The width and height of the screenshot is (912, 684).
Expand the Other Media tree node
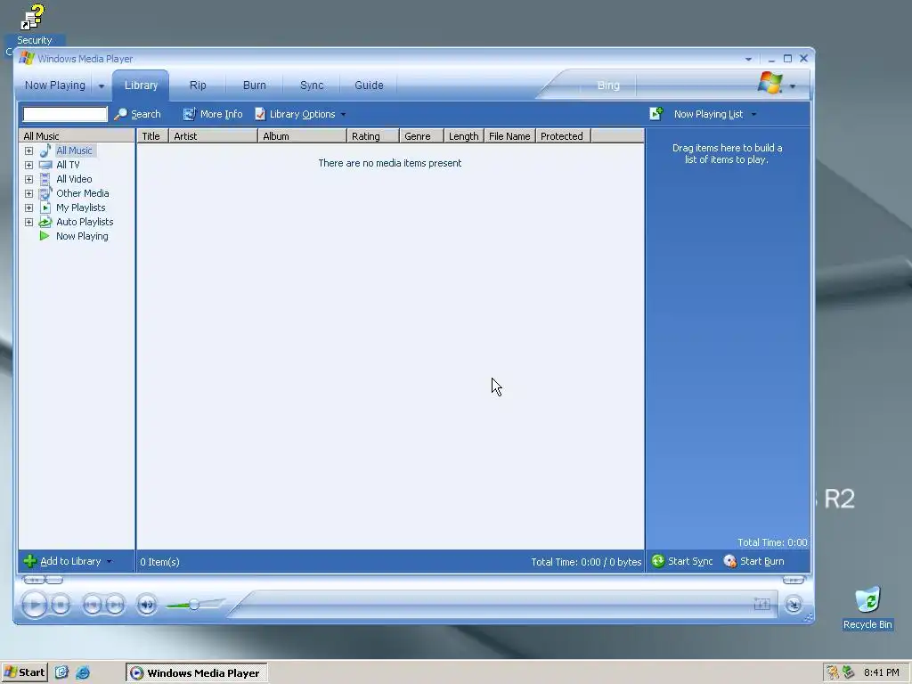pos(28,193)
